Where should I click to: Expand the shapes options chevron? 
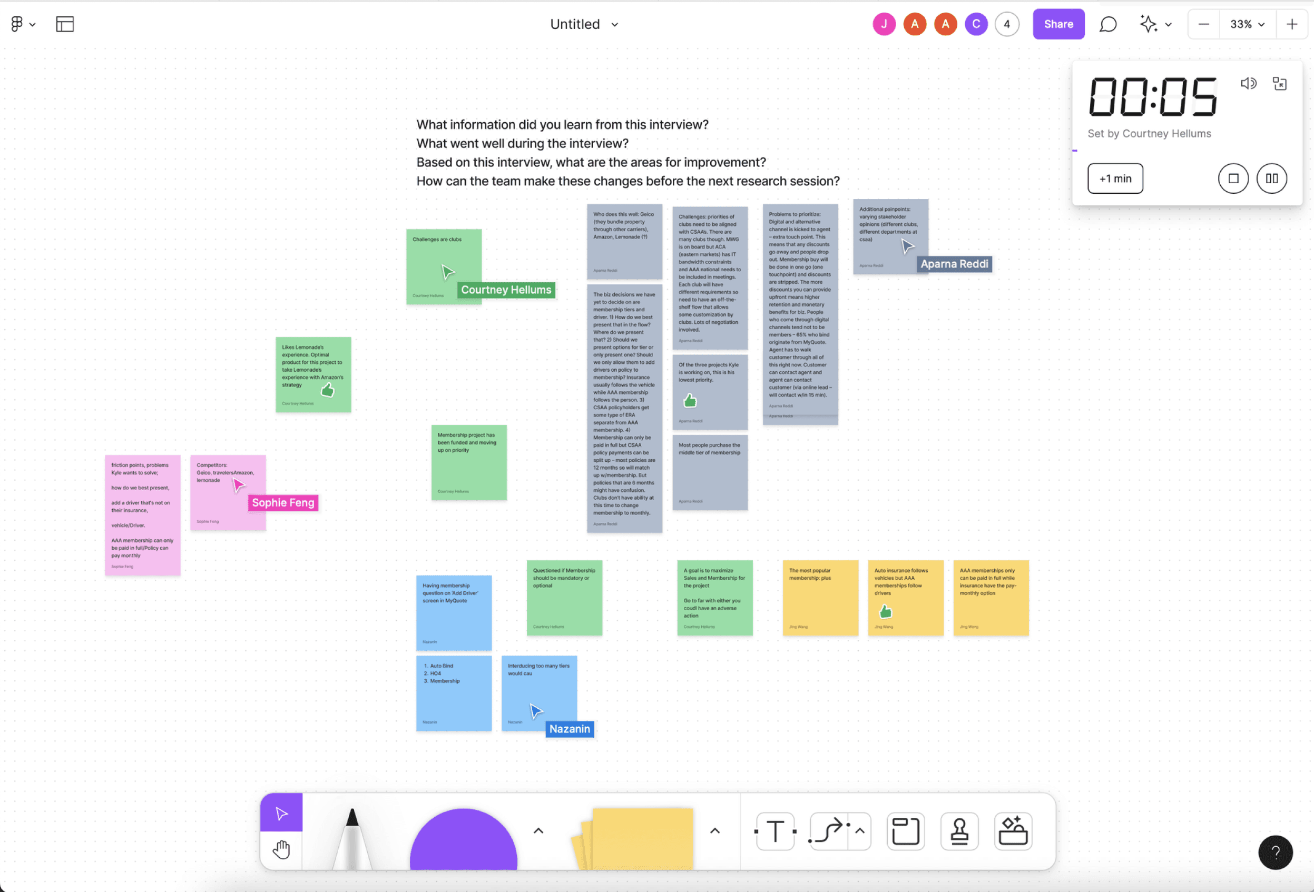coord(538,830)
